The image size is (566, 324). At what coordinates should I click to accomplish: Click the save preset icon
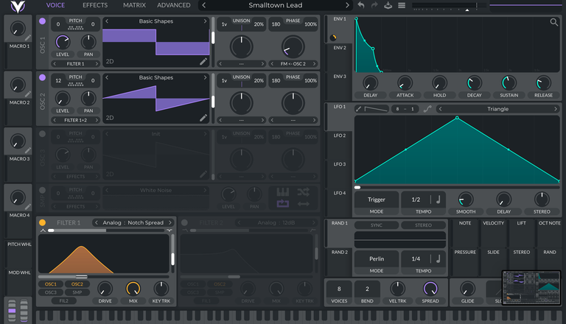(388, 5)
